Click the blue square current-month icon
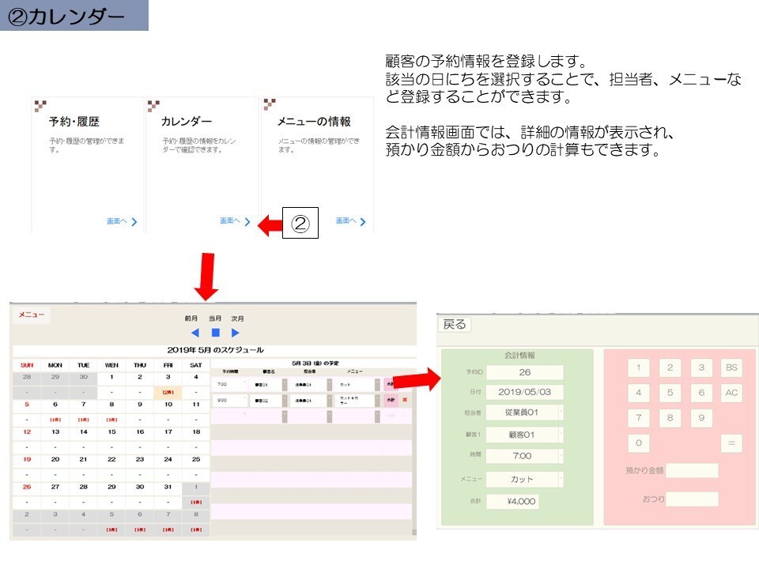 (215, 333)
